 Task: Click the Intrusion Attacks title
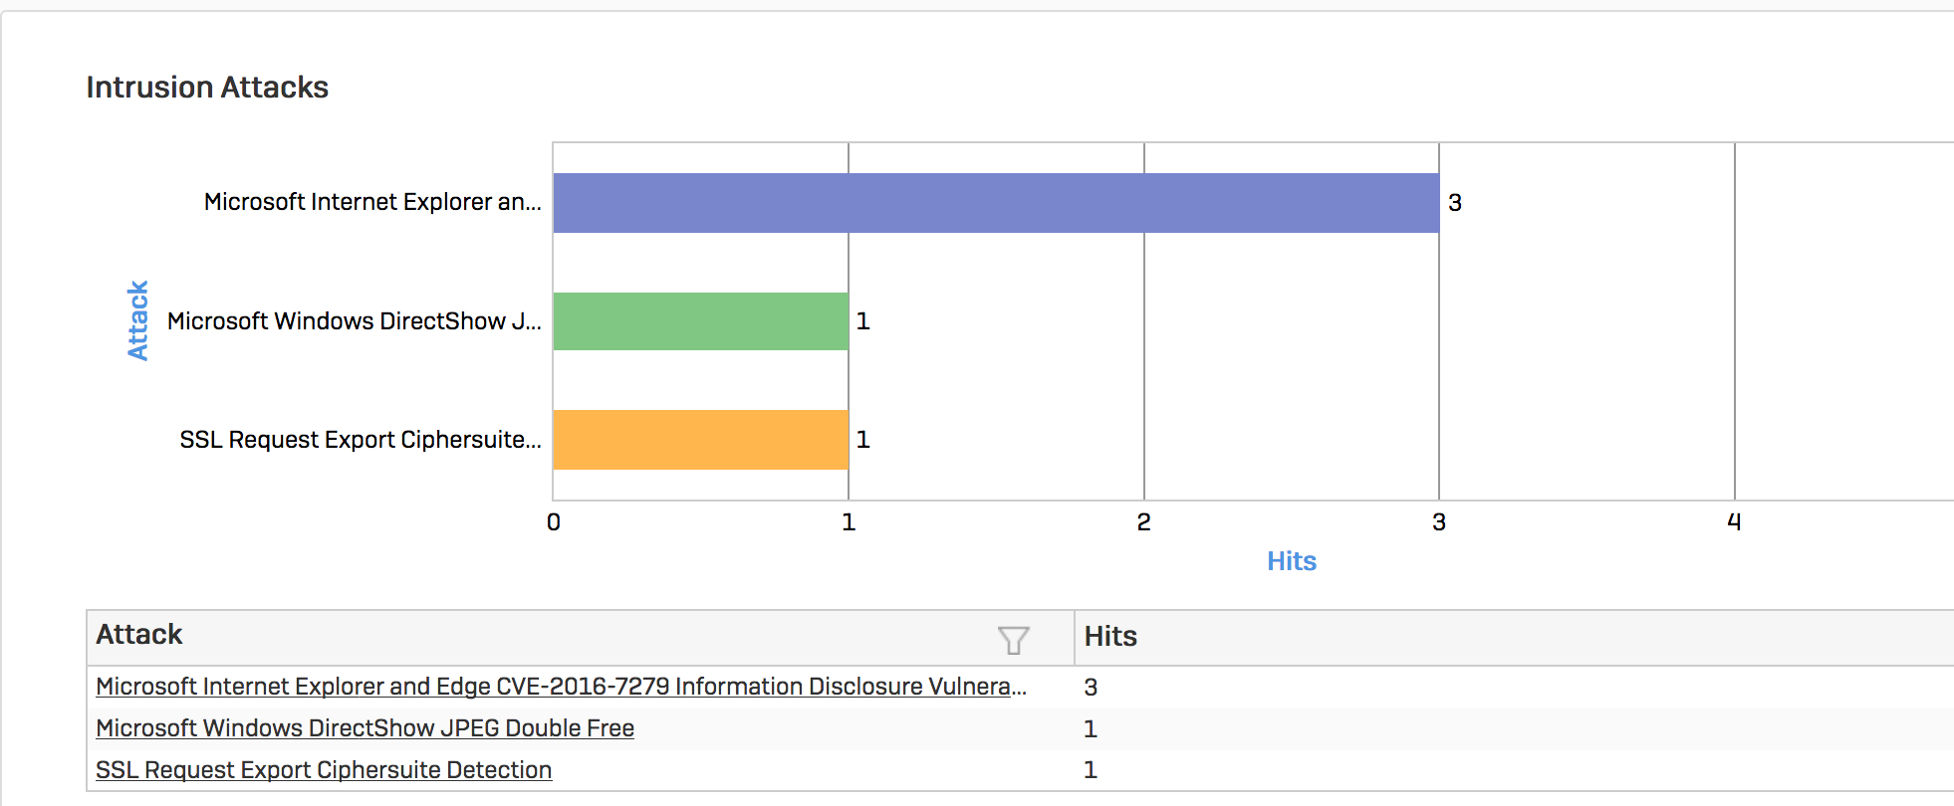click(207, 88)
